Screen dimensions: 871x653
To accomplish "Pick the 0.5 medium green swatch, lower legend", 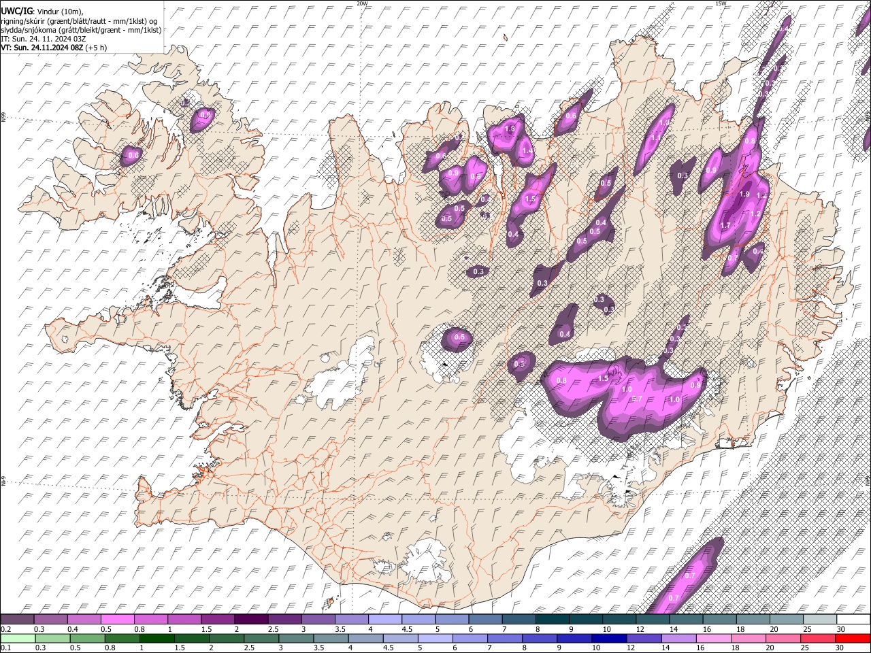I will pos(87,639).
